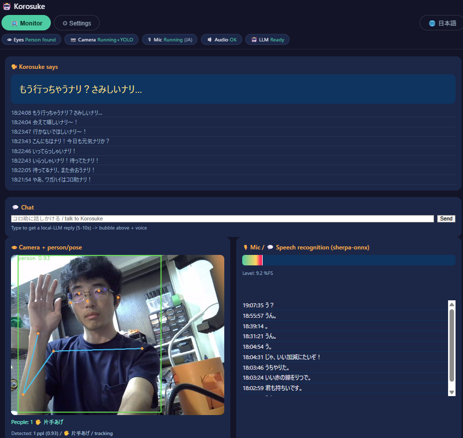
Task: Click the transcript scrollbar thumb
Action: pos(452,345)
